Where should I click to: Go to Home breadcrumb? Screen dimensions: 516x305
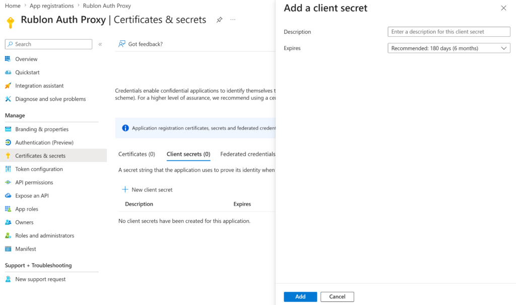tap(13, 6)
